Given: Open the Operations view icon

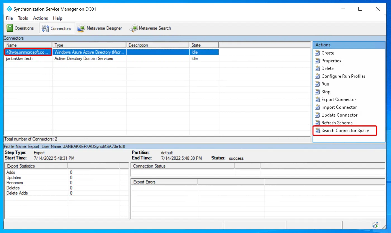Looking at the screenshot, I should point(10,28).
